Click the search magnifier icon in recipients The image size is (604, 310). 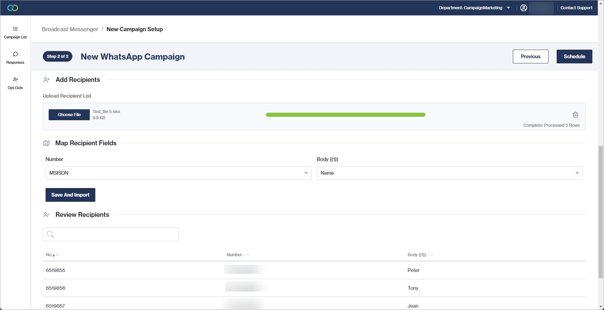click(50, 234)
